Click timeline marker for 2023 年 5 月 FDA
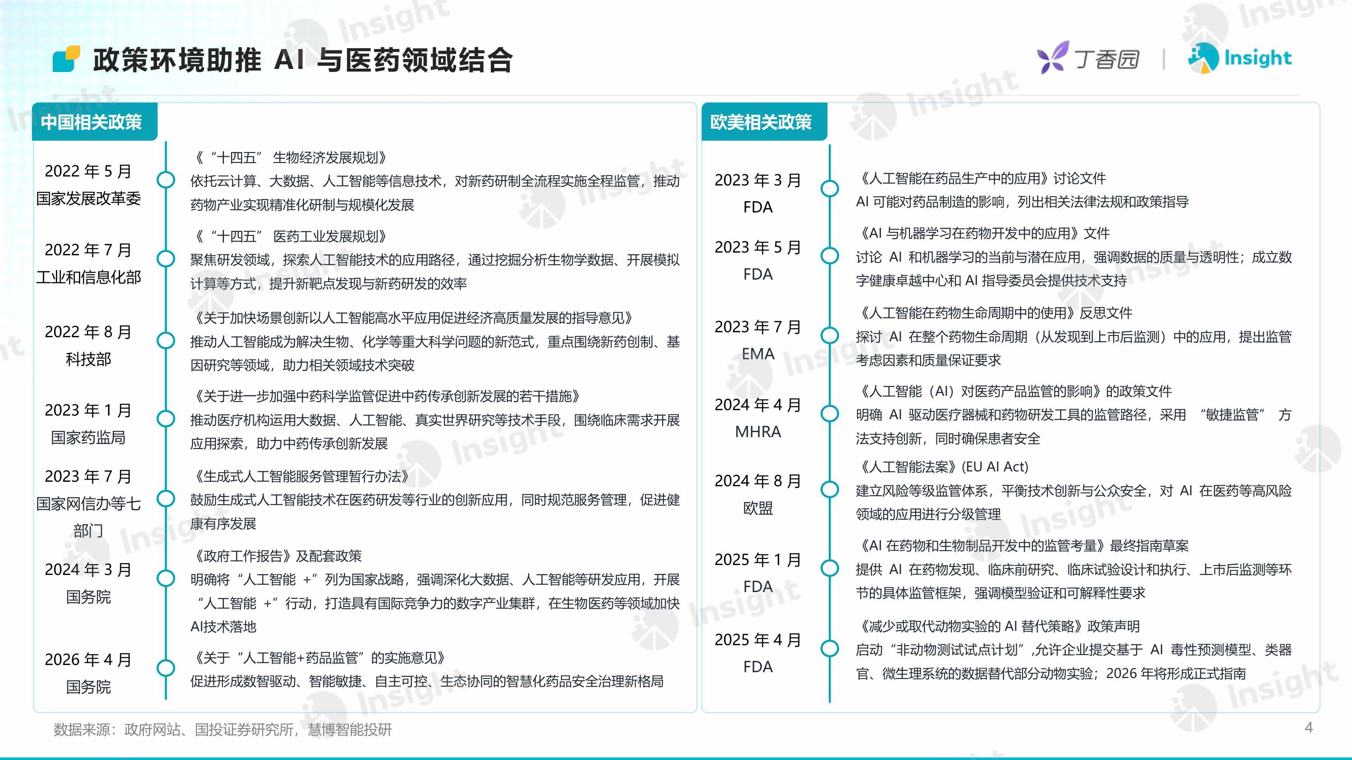This screenshot has width=1352, height=760. click(830, 255)
